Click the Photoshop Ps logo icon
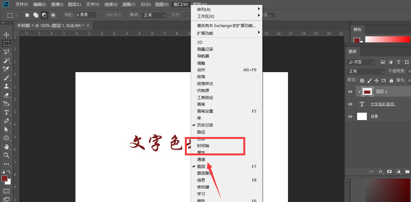 click(6, 4)
